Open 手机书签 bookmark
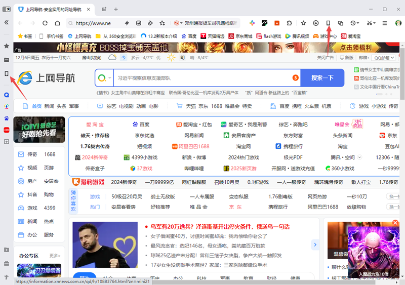The height and width of the screenshot is (285, 405). [52, 36]
